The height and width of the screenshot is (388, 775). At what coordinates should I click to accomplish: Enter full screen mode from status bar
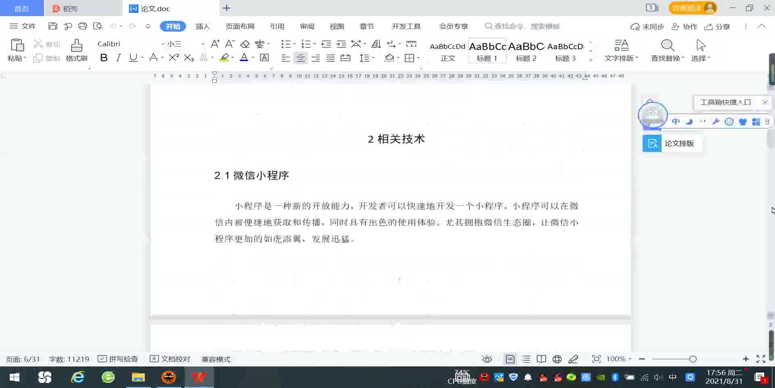coord(761,359)
